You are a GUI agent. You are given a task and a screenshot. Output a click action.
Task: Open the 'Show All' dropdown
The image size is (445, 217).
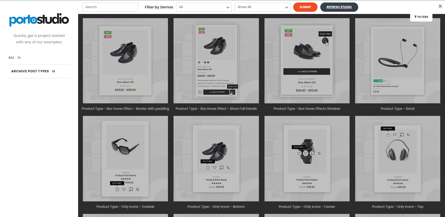[263, 7]
